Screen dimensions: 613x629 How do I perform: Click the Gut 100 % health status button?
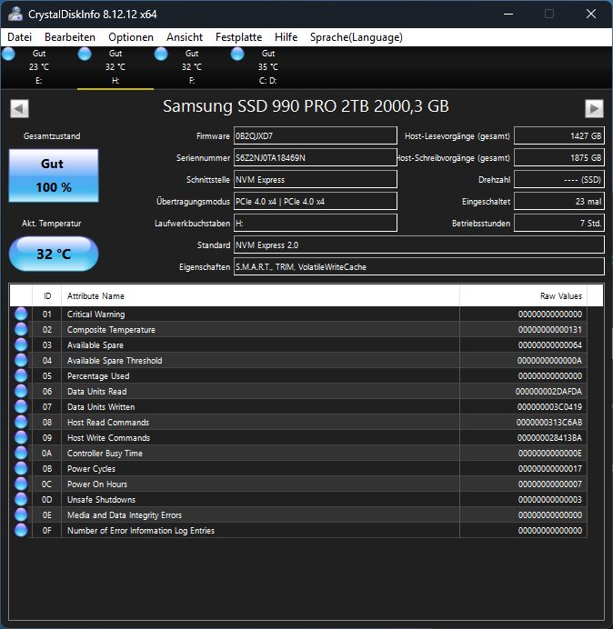point(54,175)
